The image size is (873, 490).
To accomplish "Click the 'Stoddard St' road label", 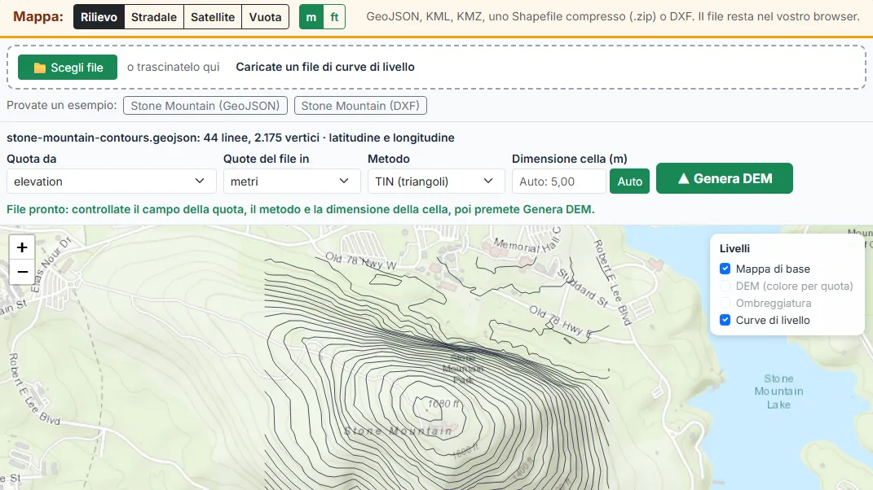I will click(583, 287).
